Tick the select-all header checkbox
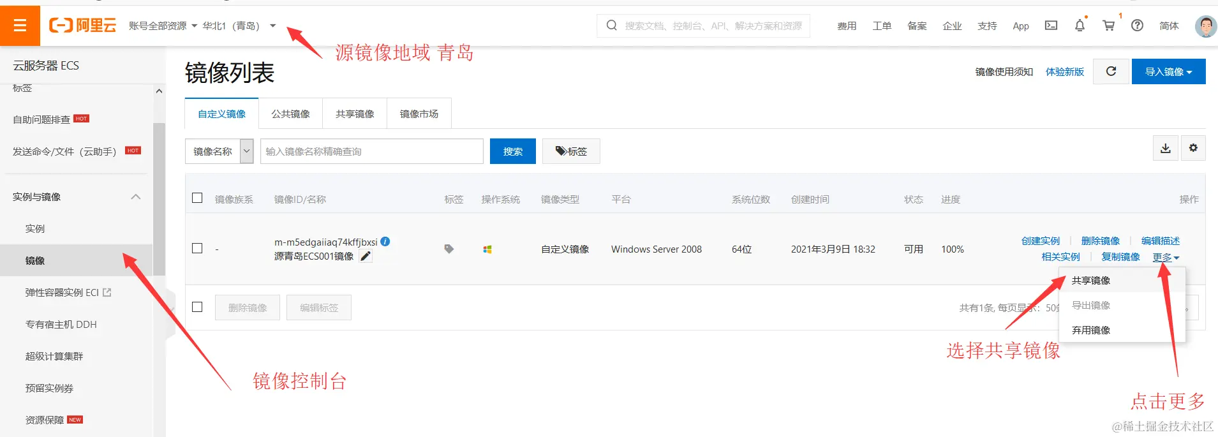The image size is (1218, 437). (x=197, y=198)
